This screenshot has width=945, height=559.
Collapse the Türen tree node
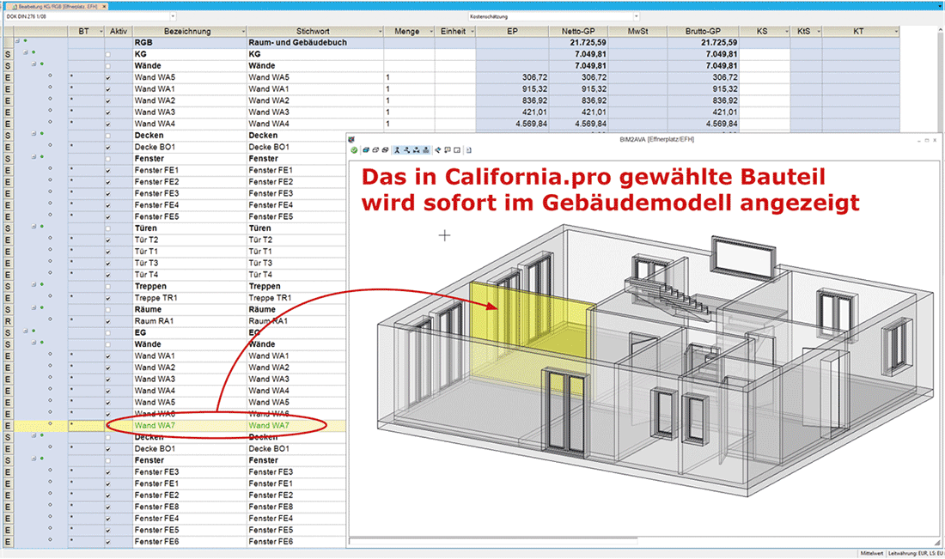click(x=34, y=227)
